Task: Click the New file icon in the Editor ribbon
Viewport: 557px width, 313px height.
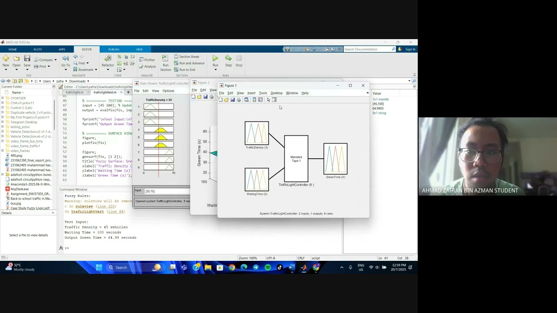Action: [6, 58]
